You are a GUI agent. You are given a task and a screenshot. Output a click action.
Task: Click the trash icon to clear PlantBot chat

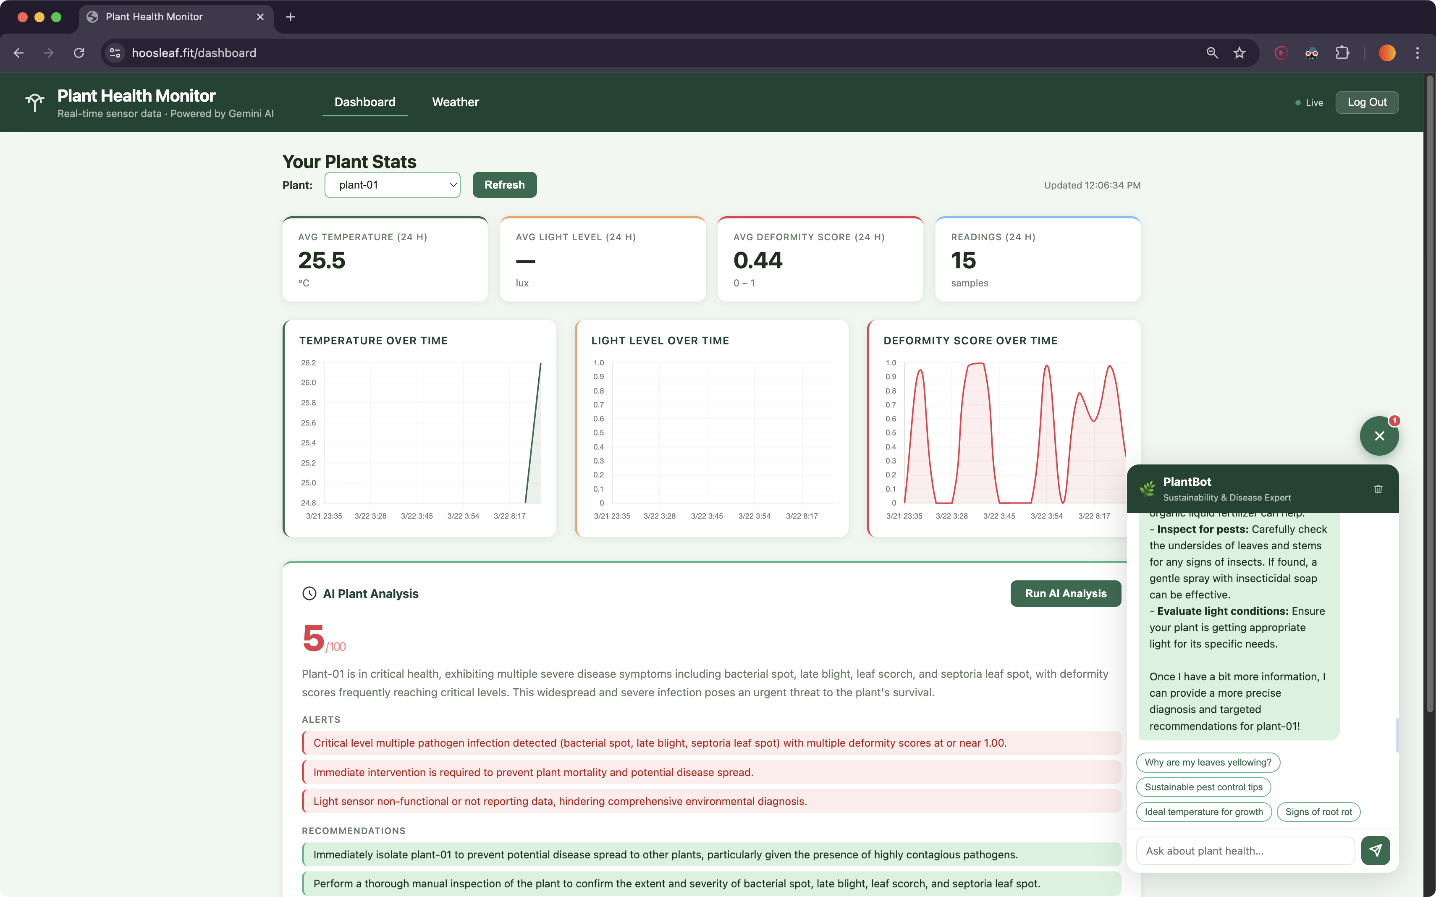(x=1378, y=489)
